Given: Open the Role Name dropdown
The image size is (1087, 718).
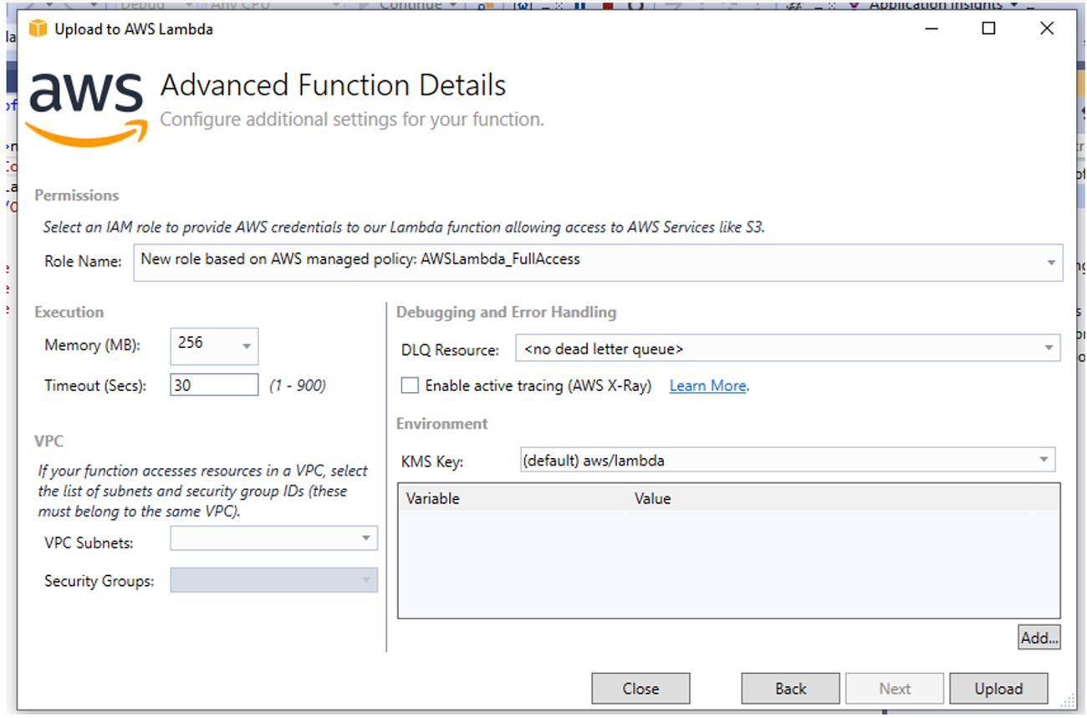Looking at the screenshot, I should click(599, 262).
